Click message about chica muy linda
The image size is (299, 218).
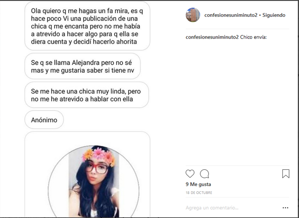86,95
